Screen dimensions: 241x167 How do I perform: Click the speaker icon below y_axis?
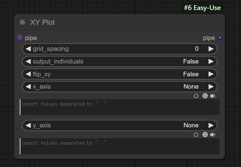click(212, 135)
